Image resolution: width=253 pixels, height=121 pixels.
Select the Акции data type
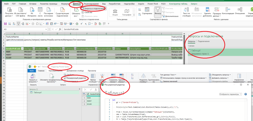coord(115,12)
